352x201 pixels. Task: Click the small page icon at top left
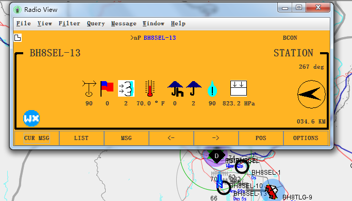[x=18, y=38]
